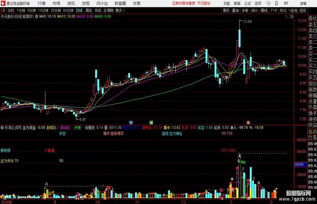This screenshot has width=317, height=204.
Task: Click the 主力评分:70 label
Action: tap(9, 161)
